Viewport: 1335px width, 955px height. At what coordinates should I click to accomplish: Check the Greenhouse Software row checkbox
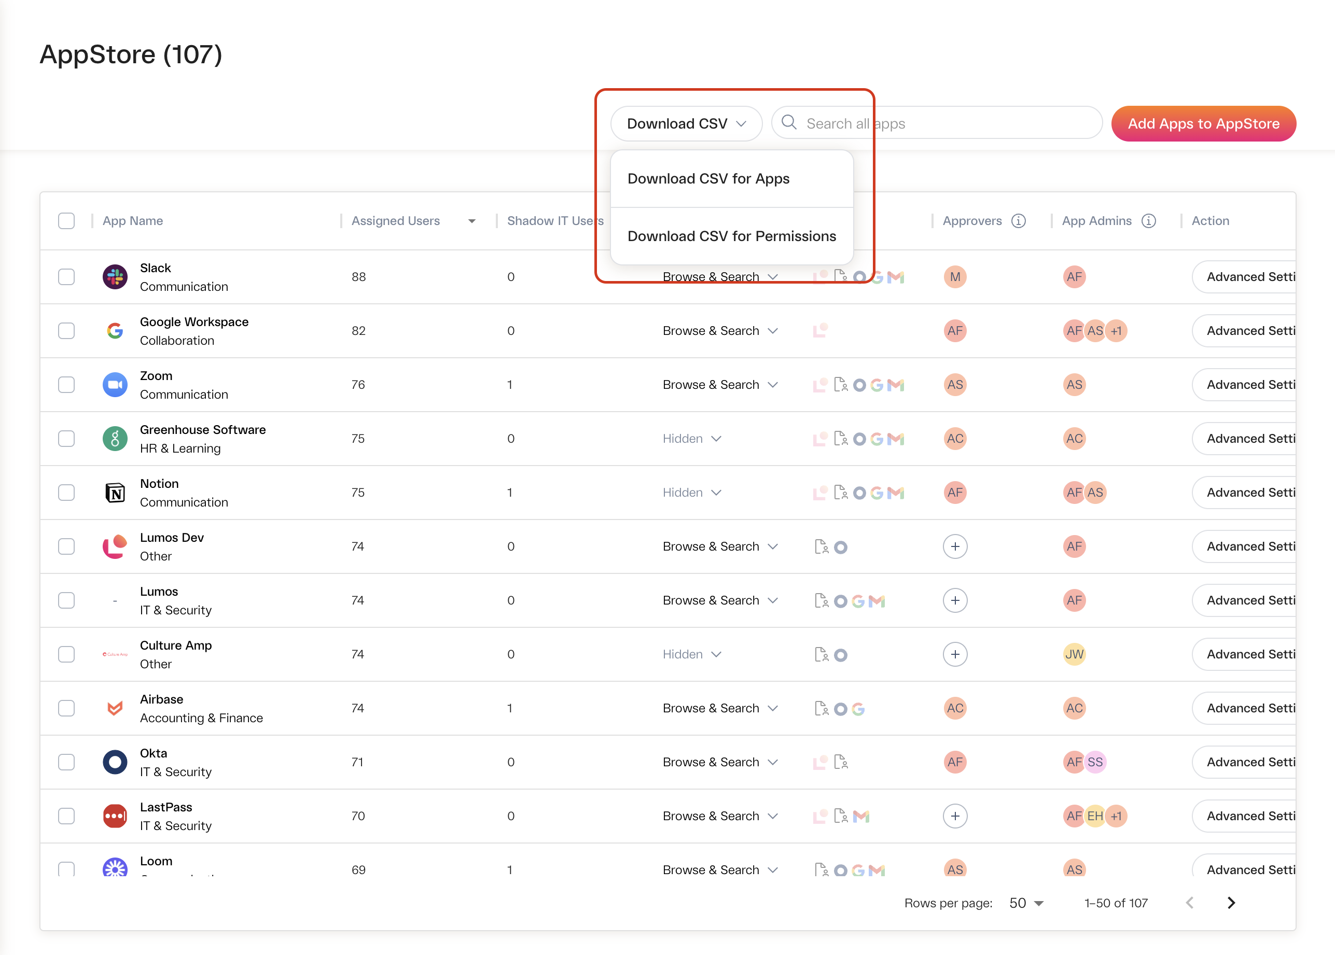[x=66, y=439]
